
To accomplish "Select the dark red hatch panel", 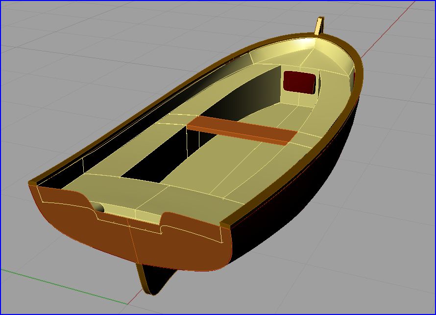I will pyautogui.click(x=299, y=82).
